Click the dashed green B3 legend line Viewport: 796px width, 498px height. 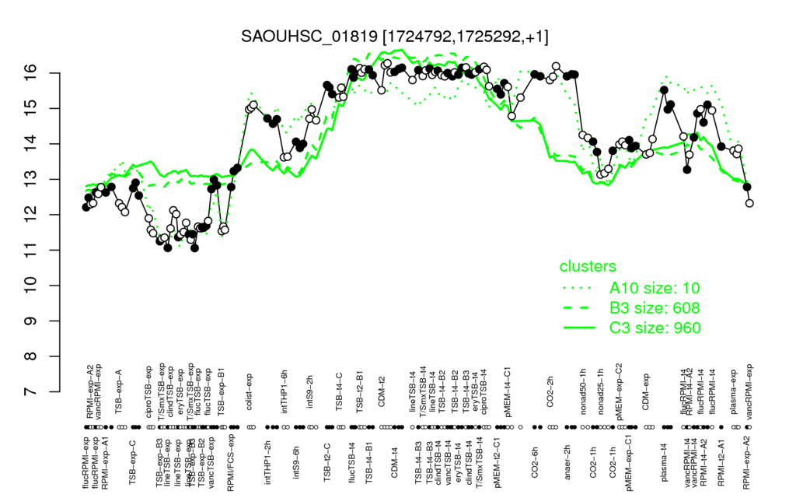tap(579, 308)
